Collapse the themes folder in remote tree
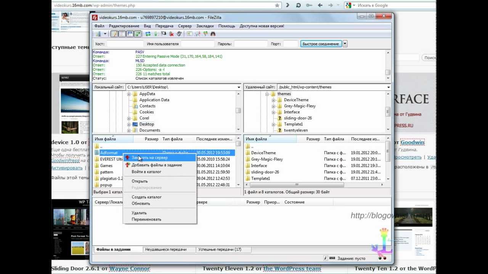488x274 pixels. (267, 94)
